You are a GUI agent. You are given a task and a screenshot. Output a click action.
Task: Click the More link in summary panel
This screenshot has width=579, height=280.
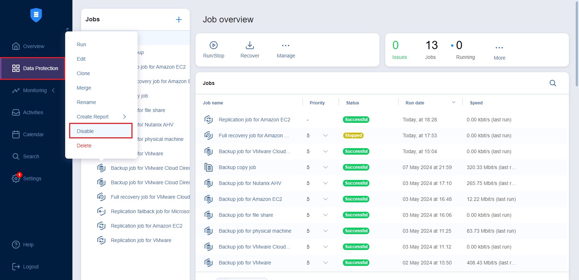click(x=499, y=58)
